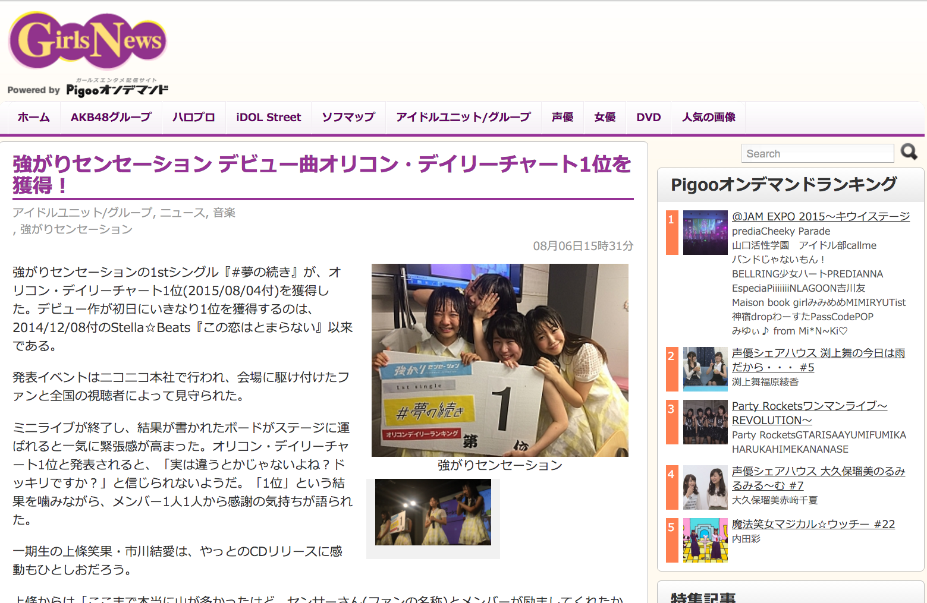Click the Pigooオンデマンドランキング heading
Viewport: 927px width, 603px height.
784,185
